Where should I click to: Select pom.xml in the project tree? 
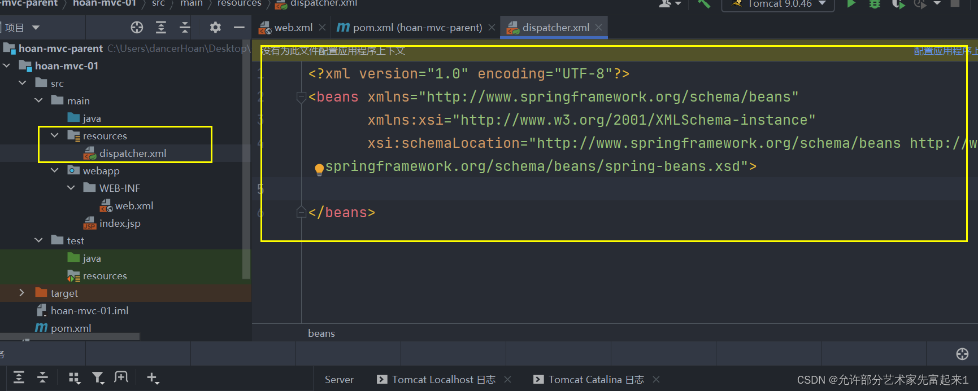(x=71, y=328)
